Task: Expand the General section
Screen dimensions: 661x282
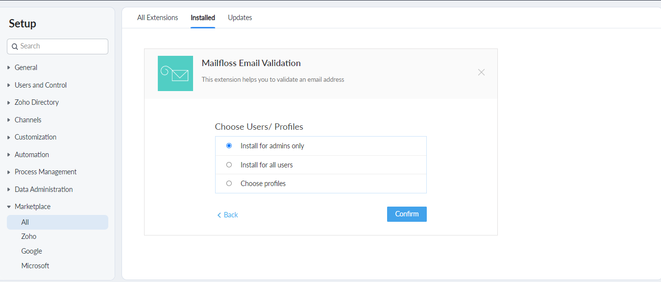Action: tap(26, 68)
